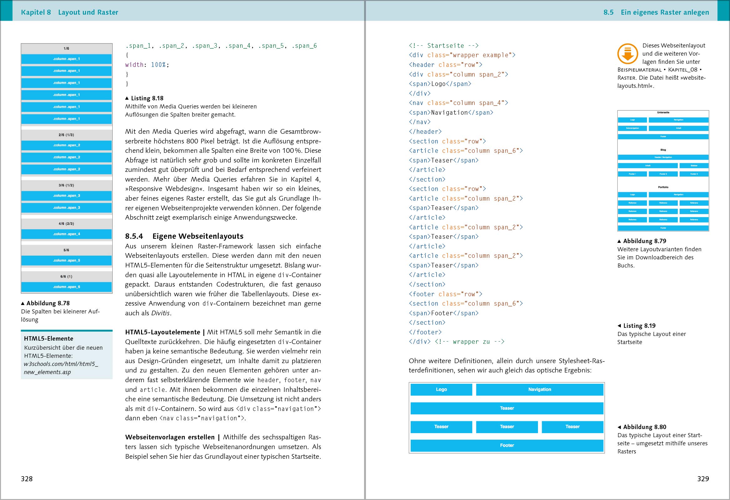Image resolution: width=730 pixels, height=500 pixels.
Task: Click the code line <article class="column span_6">
Action: (466, 151)
